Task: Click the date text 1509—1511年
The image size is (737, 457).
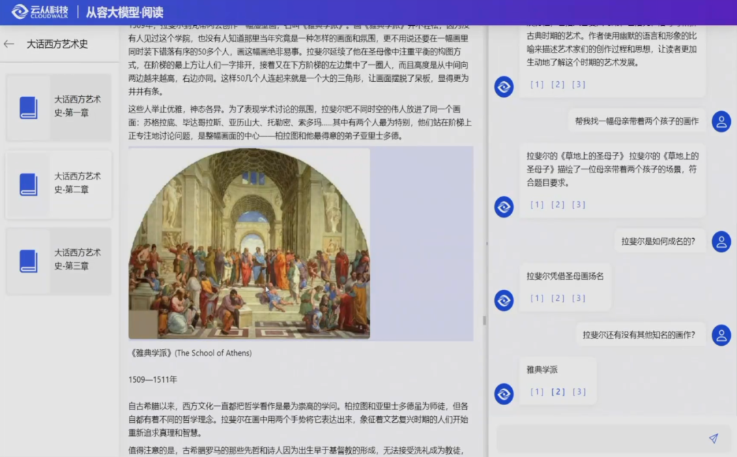Action: (x=153, y=379)
